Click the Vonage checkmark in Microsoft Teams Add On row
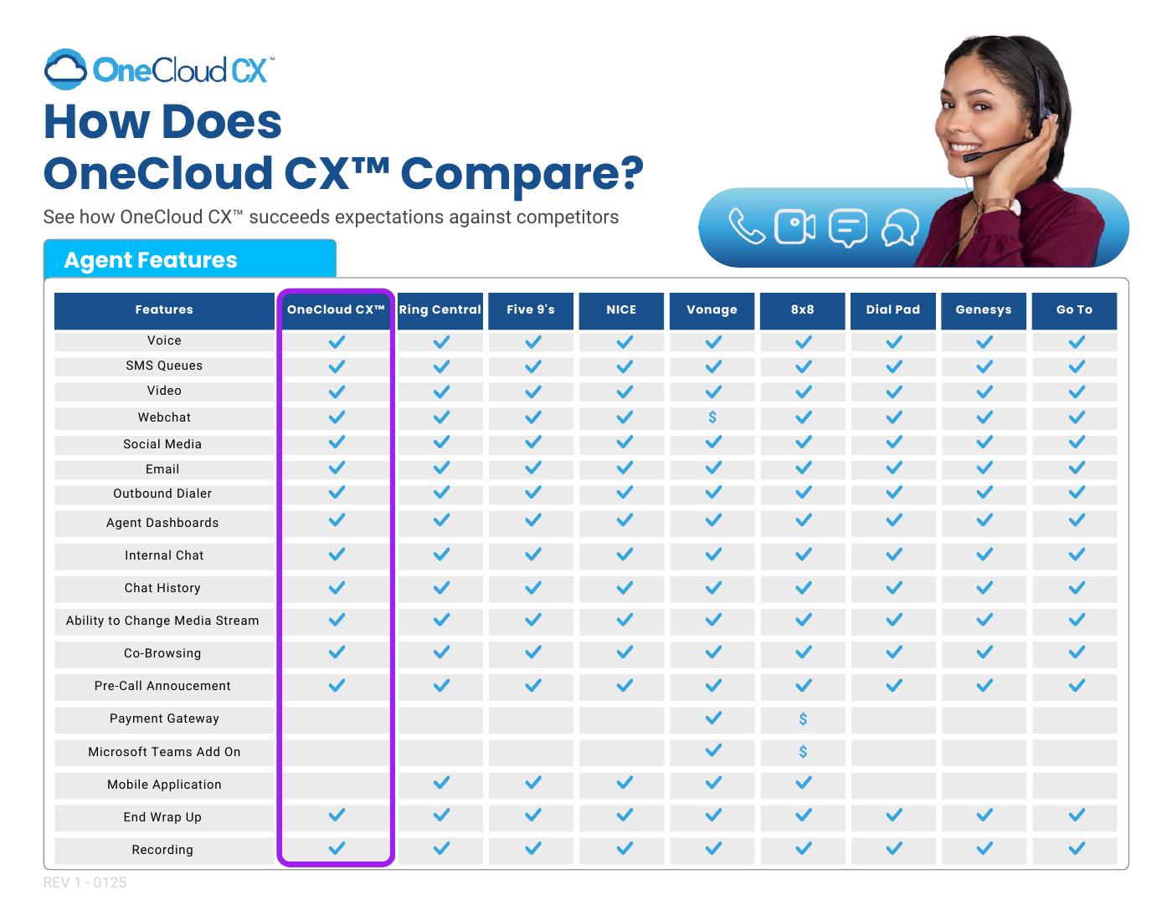 [x=713, y=750]
